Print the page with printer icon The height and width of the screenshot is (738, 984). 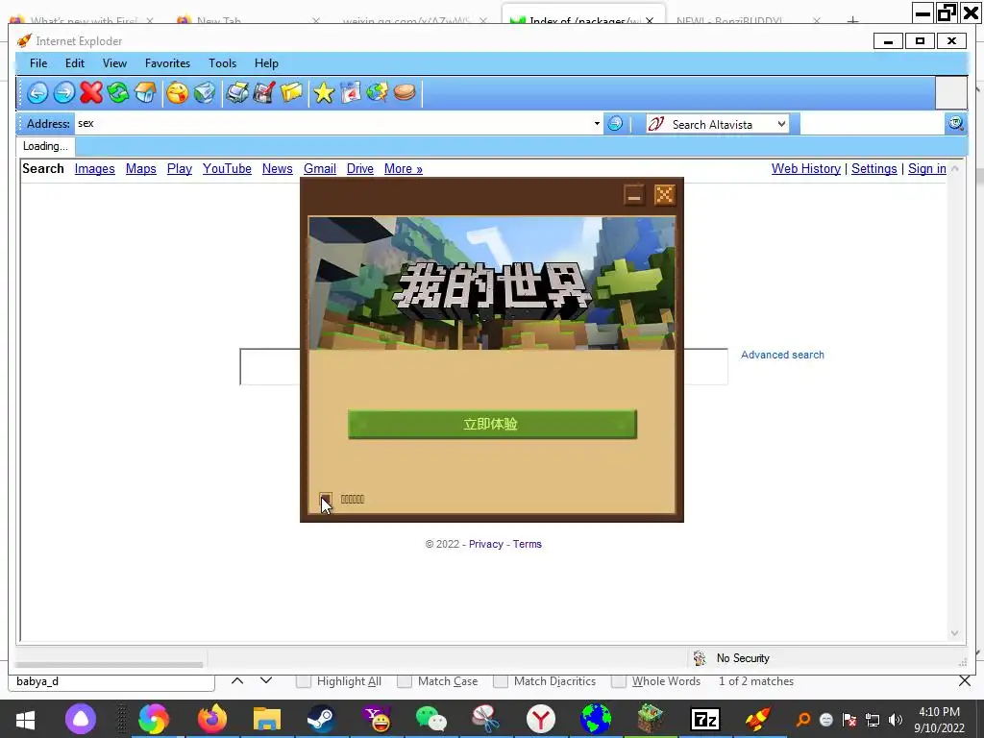coord(237,93)
